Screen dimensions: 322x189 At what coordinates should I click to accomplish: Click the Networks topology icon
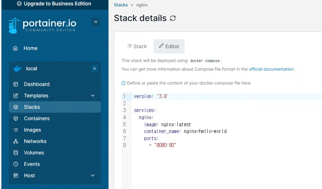pyautogui.click(x=16, y=141)
